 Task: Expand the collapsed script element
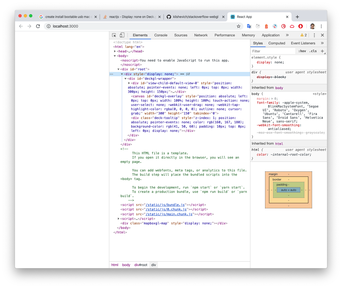click(x=118, y=219)
